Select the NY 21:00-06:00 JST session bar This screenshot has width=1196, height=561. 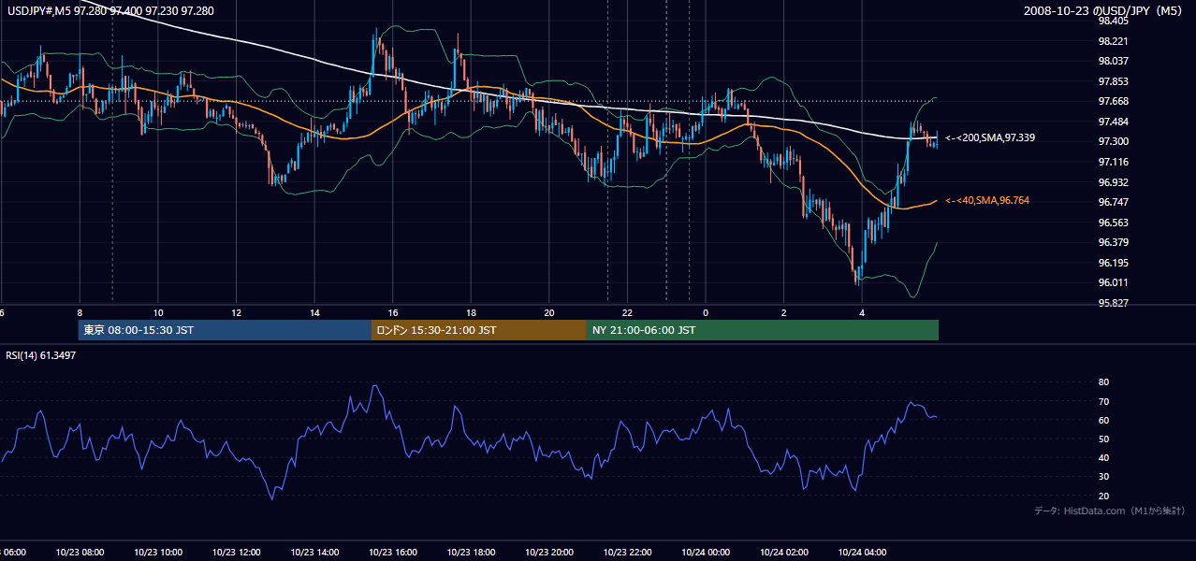(x=763, y=330)
